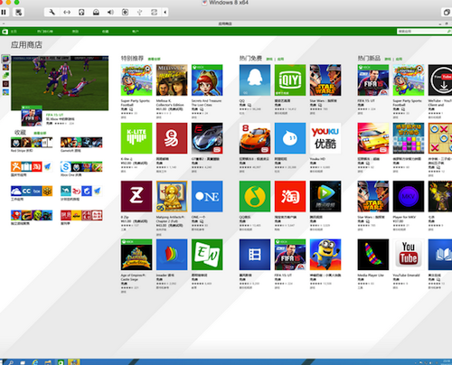This screenshot has width=452, height=365.
Task: Open YouTube Emerald app tile
Action: click(409, 255)
